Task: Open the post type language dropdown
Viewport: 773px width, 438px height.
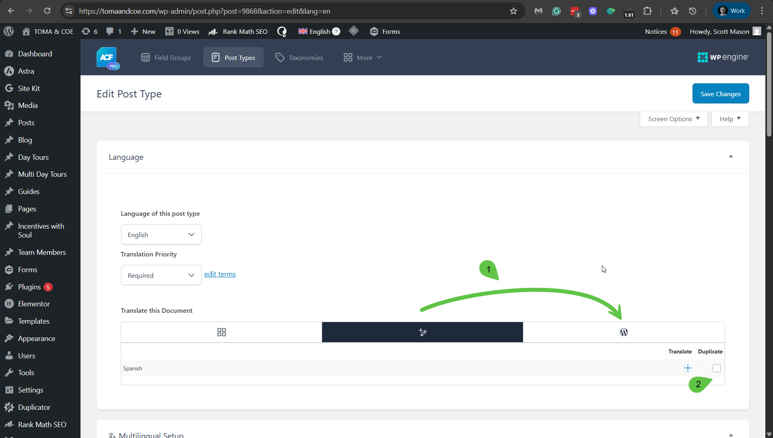Action: pyautogui.click(x=161, y=235)
